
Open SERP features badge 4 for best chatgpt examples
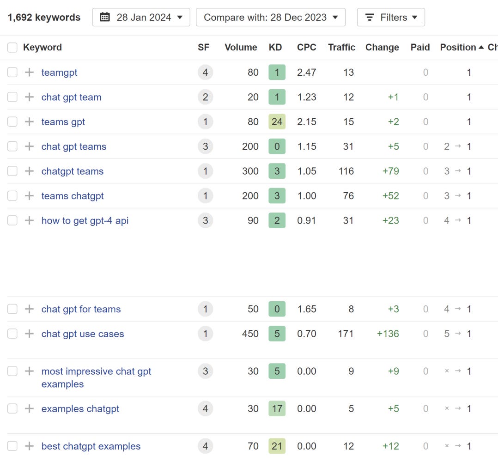[x=206, y=446]
